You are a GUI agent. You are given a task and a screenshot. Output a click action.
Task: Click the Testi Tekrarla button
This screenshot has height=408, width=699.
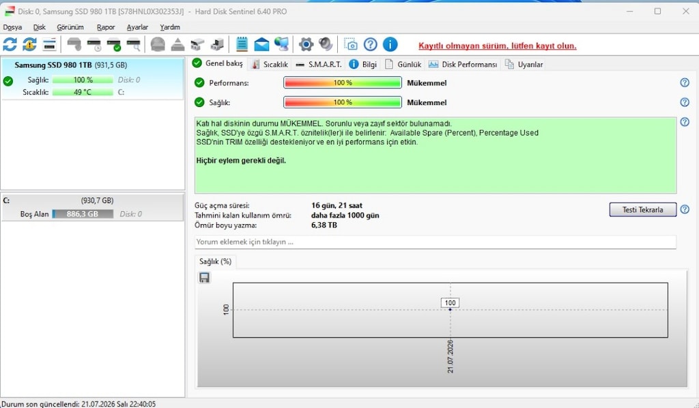643,210
